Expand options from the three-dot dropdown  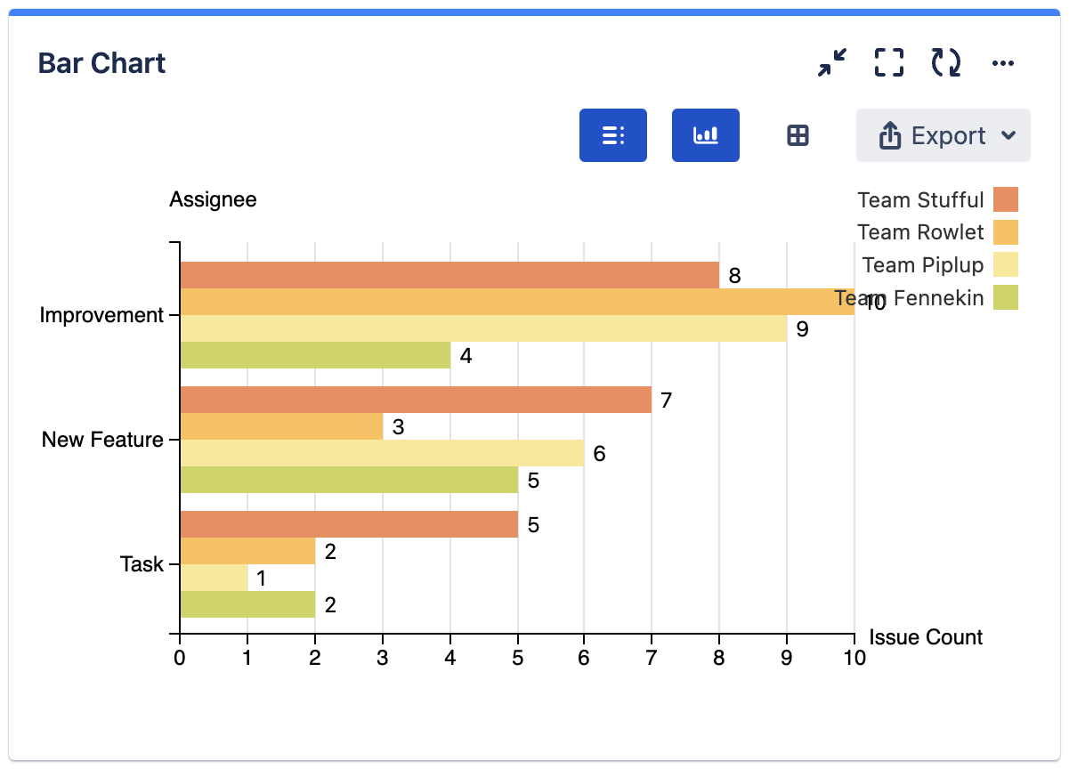click(1003, 62)
